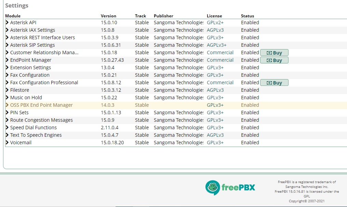The image size is (347, 207).
Task: Open Commercial license for Fax Configuration Professional
Action: [220, 83]
